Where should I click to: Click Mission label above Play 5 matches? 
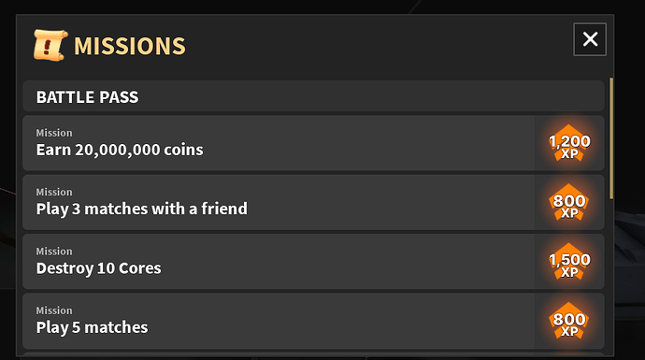click(54, 310)
